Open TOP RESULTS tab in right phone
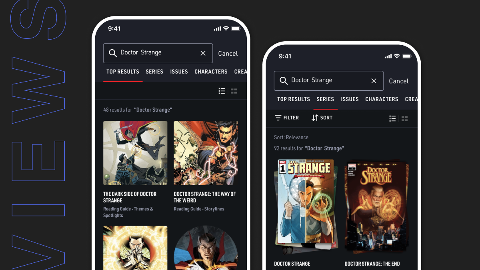Image resolution: width=480 pixels, height=270 pixels. 294,99
